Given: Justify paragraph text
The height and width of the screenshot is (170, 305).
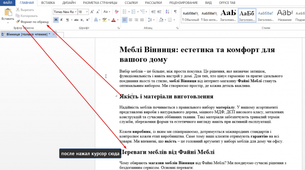Looking at the screenshot, I should pos(142,20).
